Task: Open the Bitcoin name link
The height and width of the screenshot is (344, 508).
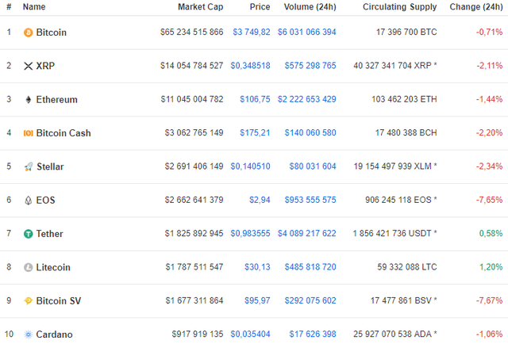Action: [x=51, y=32]
